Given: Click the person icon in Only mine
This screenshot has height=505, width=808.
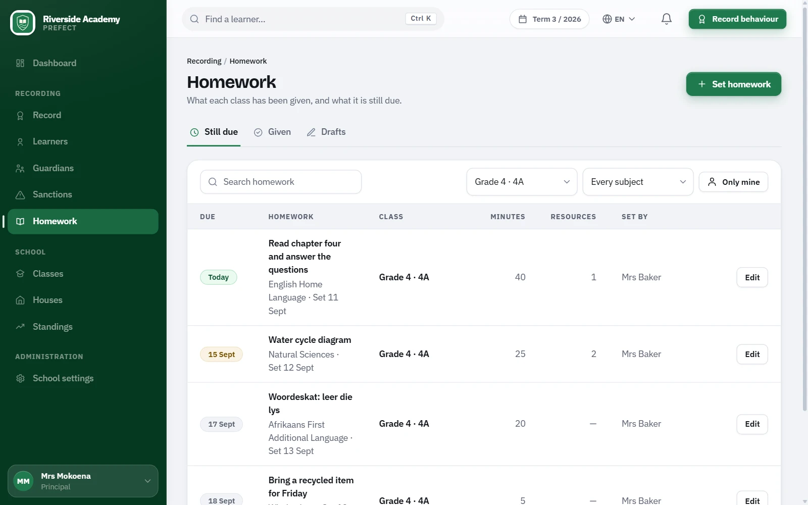Looking at the screenshot, I should click(x=712, y=182).
